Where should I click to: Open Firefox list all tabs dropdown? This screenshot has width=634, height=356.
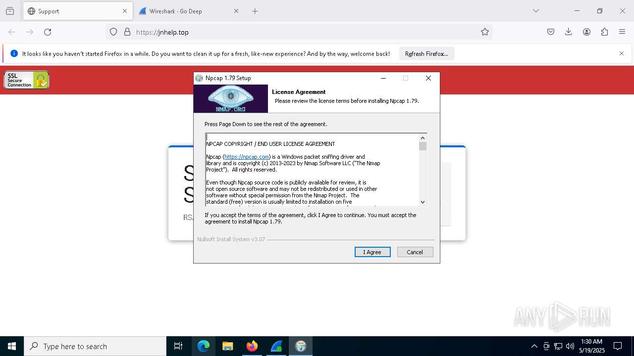point(536,11)
